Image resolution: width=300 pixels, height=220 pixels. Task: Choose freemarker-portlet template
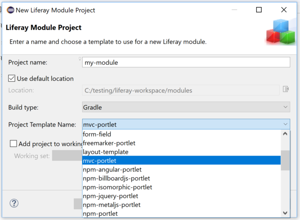pyautogui.click(x=181, y=143)
